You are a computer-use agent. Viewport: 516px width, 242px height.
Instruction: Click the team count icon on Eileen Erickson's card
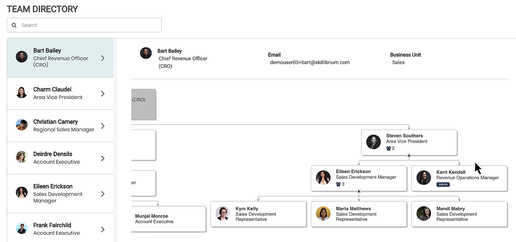(337, 184)
